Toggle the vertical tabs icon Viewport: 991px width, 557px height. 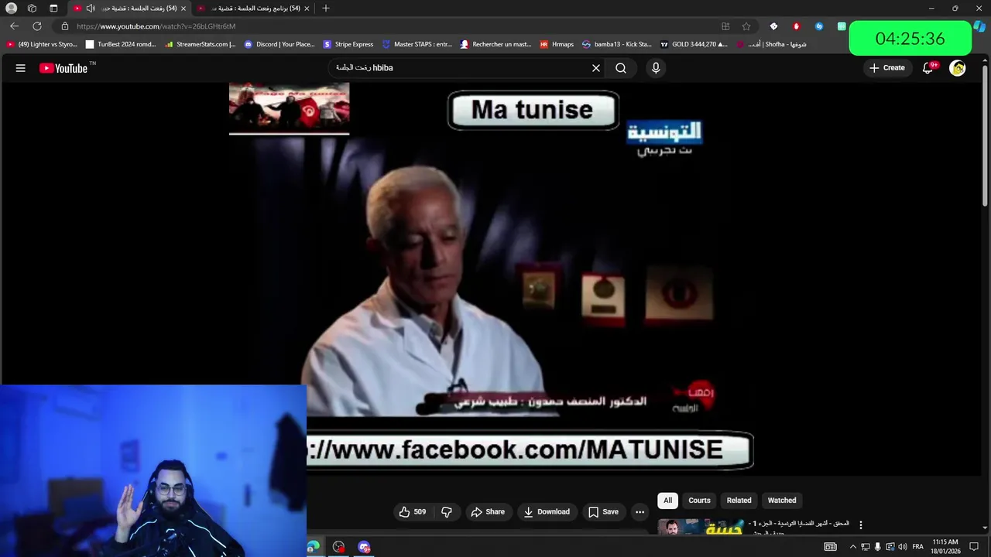(x=53, y=9)
